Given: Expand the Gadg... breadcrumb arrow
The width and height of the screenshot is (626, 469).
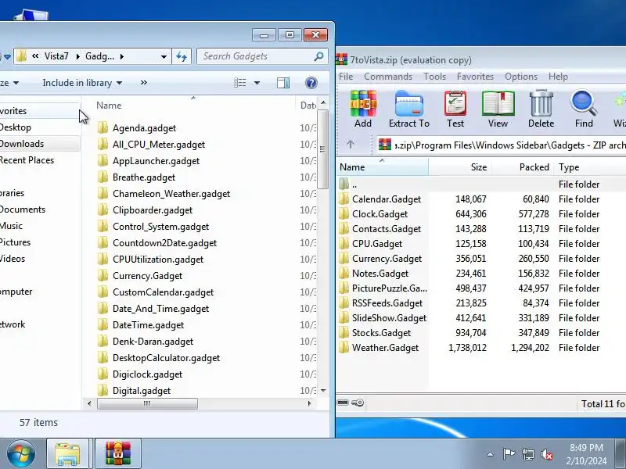Looking at the screenshot, I should [122, 56].
